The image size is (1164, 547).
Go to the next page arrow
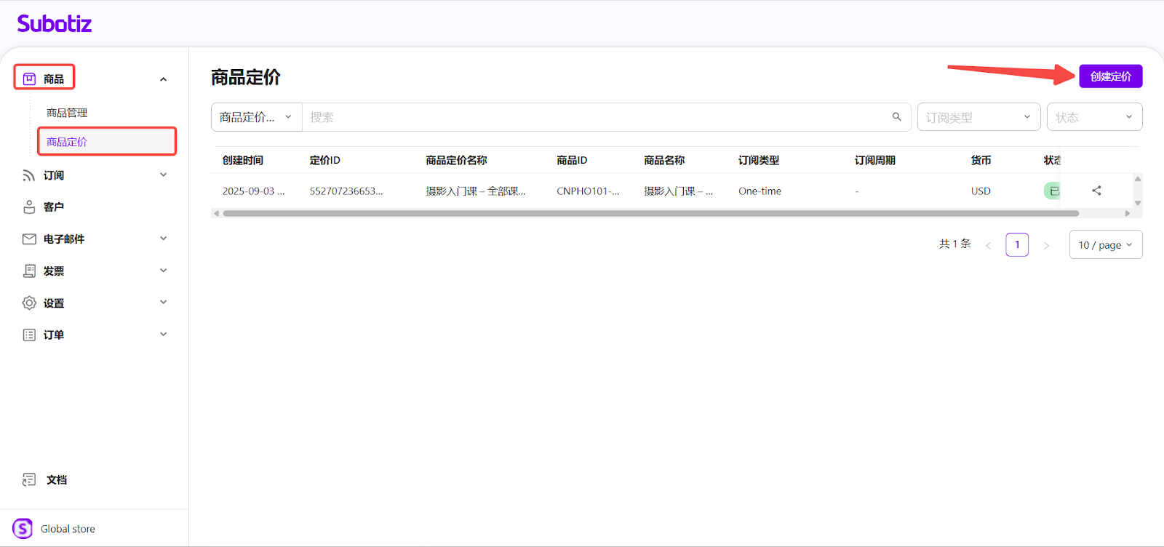pyautogui.click(x=1046, y=245)
